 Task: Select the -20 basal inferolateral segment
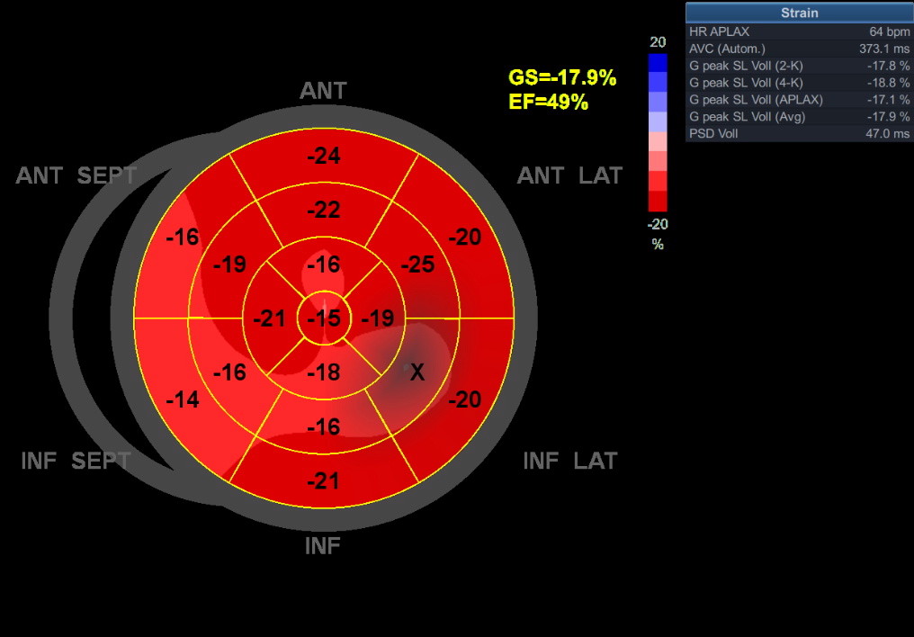(x=464, y=399)
